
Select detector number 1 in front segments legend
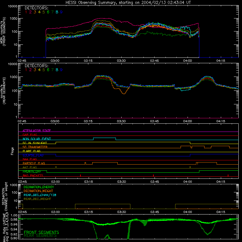26,12
